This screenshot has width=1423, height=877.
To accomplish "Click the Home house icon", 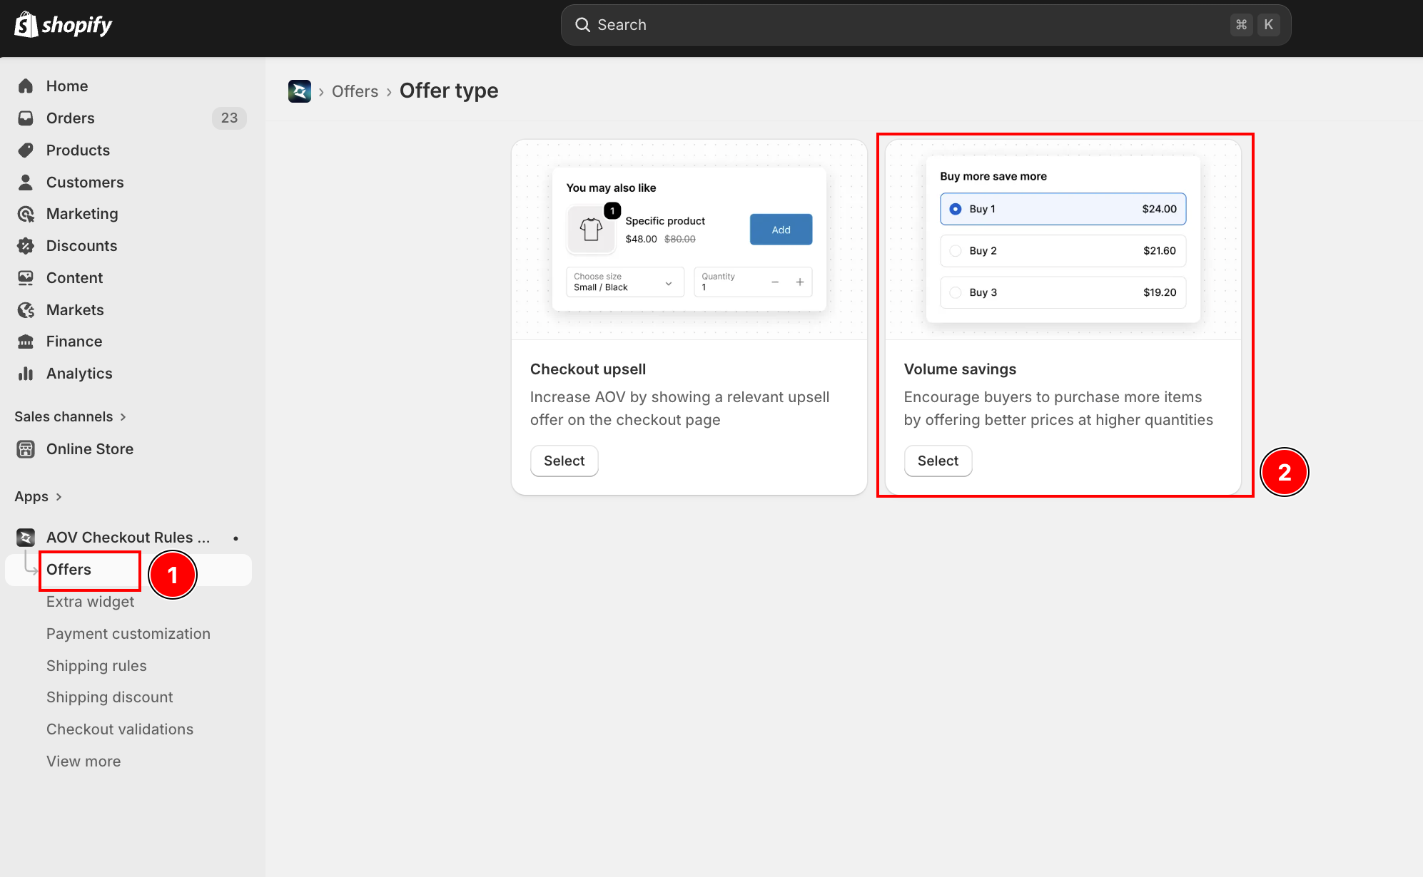I will 26,86.
